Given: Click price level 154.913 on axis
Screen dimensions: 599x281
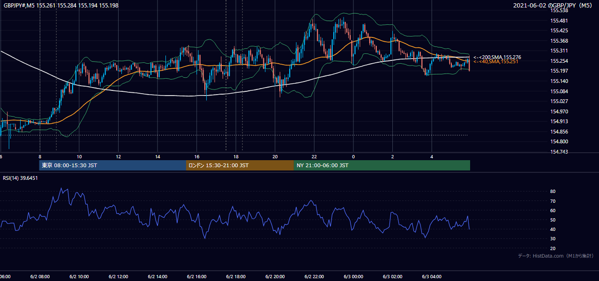Looking at the screenshot, I should [x=559, y=121].
